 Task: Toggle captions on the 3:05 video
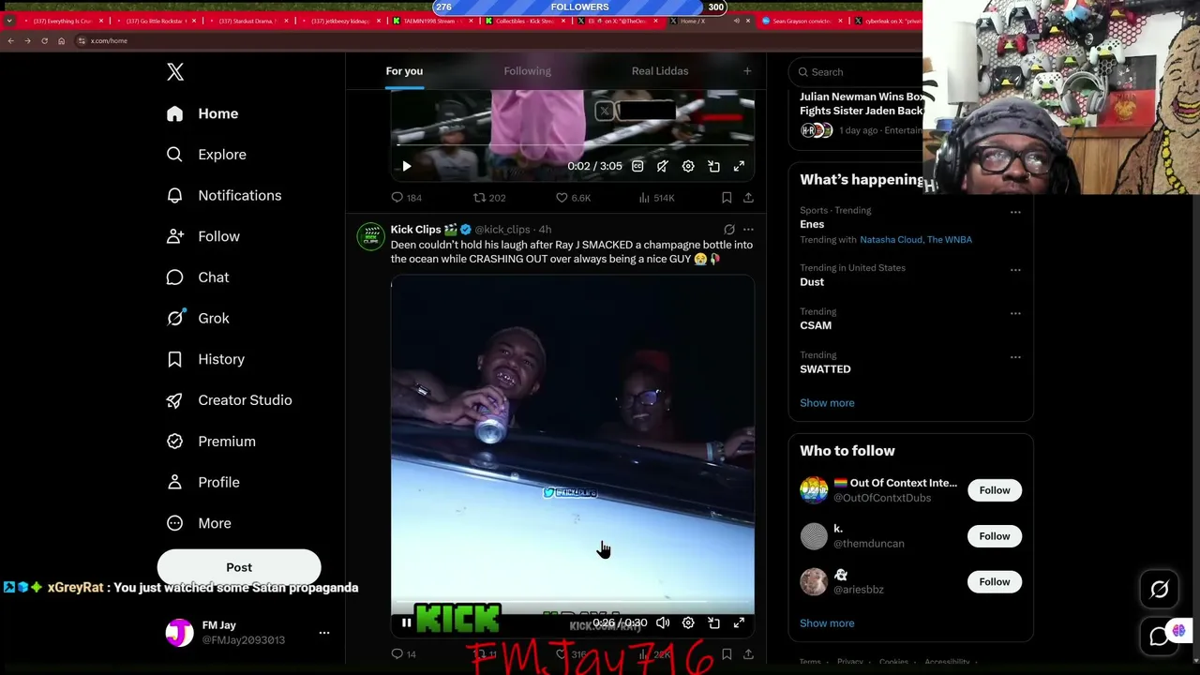pos(637,166)
